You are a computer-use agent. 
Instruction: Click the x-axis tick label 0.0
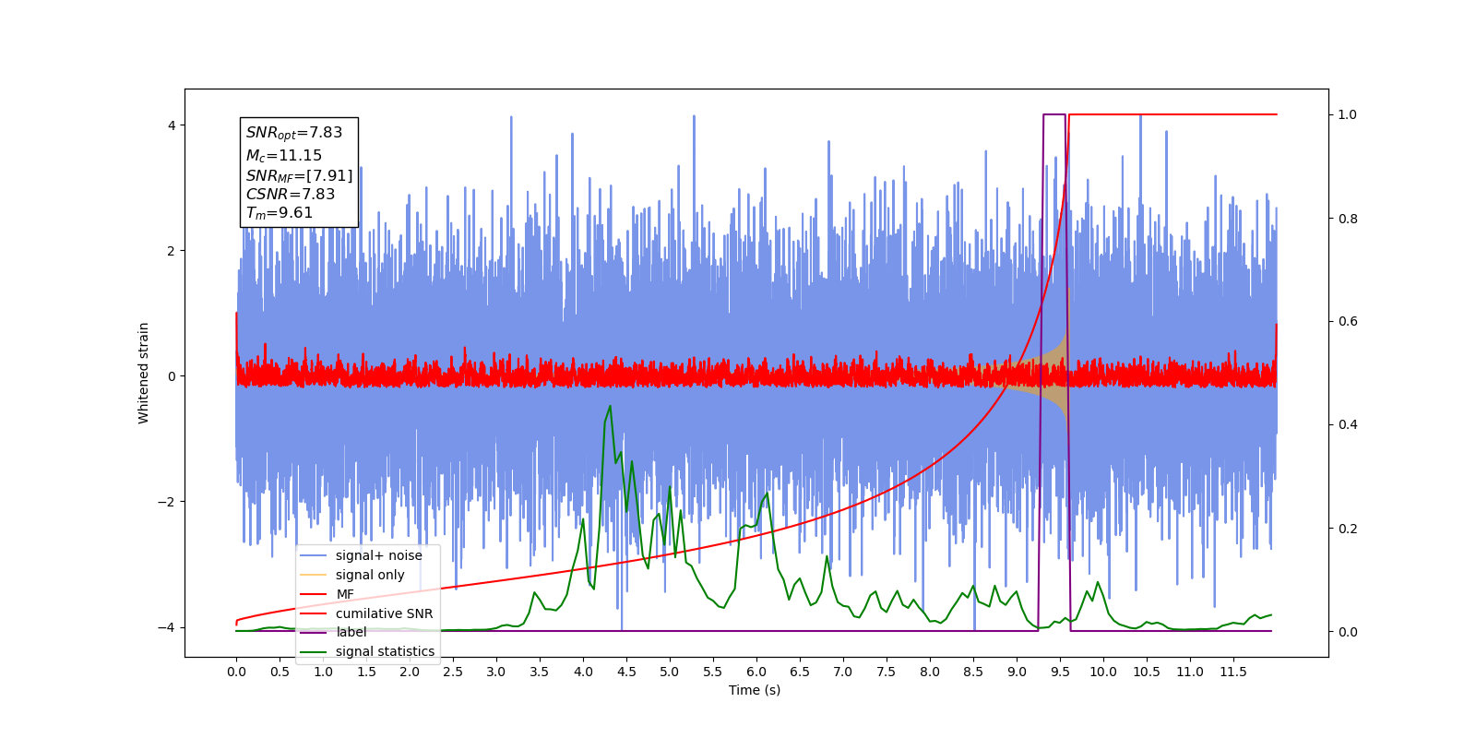tap(236, 672)
